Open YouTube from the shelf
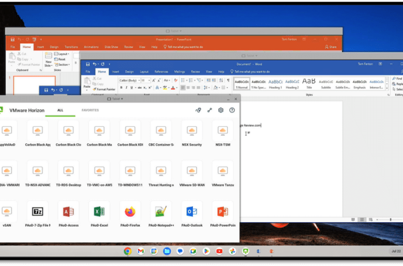Screen dimensions: 403x266 pyautogui.click(x=219, y=251)
